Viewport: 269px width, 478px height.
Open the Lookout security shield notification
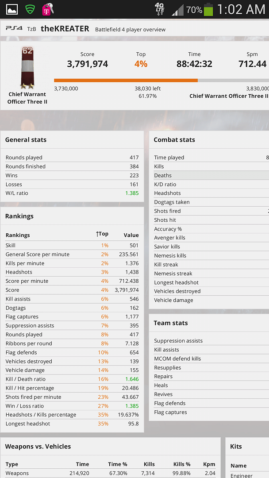point(30,9)
